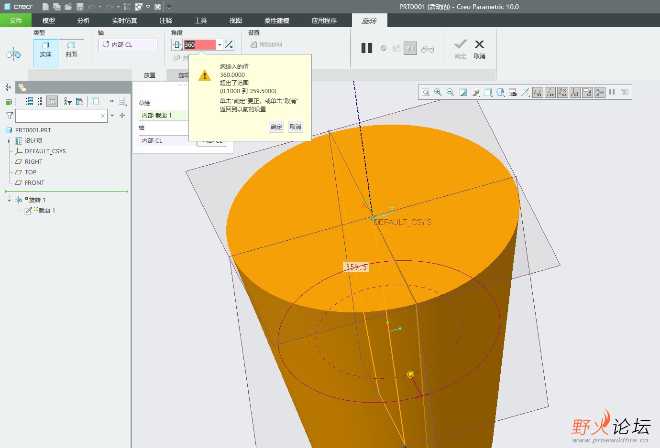Viewport: 660px width, 448px height.
Task: Flip the revolve angle direction
Action: 229,44
